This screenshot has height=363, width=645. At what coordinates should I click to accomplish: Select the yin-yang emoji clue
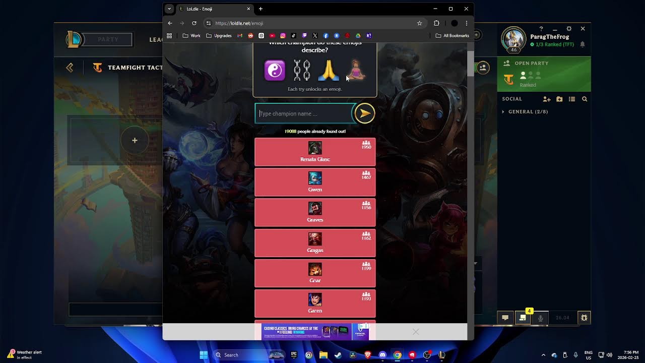click(275, 71)
